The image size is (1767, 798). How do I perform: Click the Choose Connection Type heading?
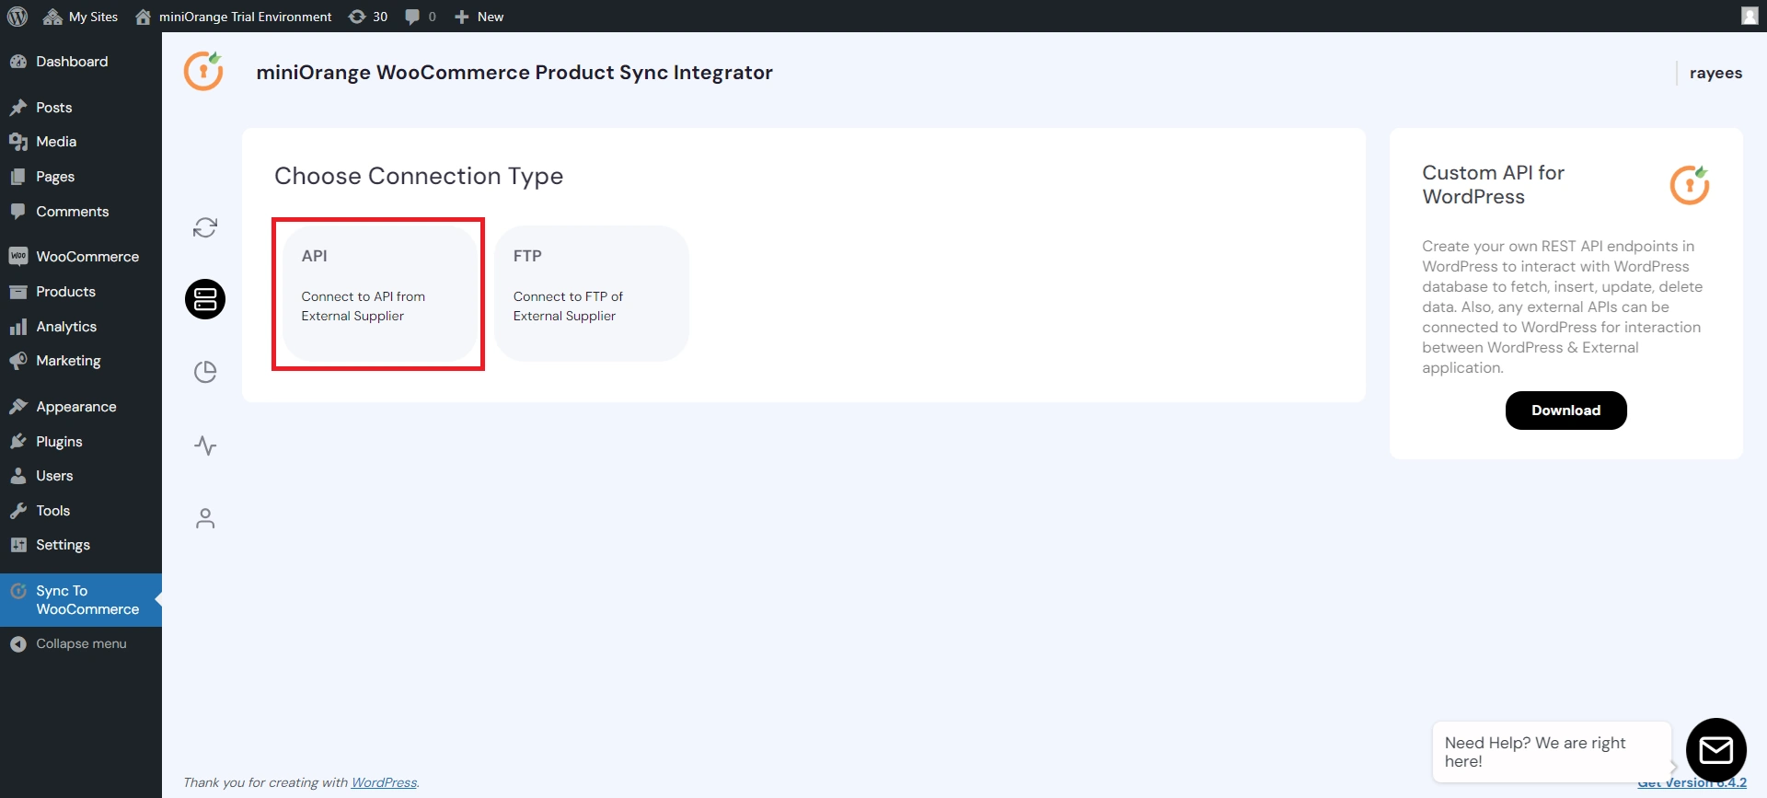(x=419, y=176)
